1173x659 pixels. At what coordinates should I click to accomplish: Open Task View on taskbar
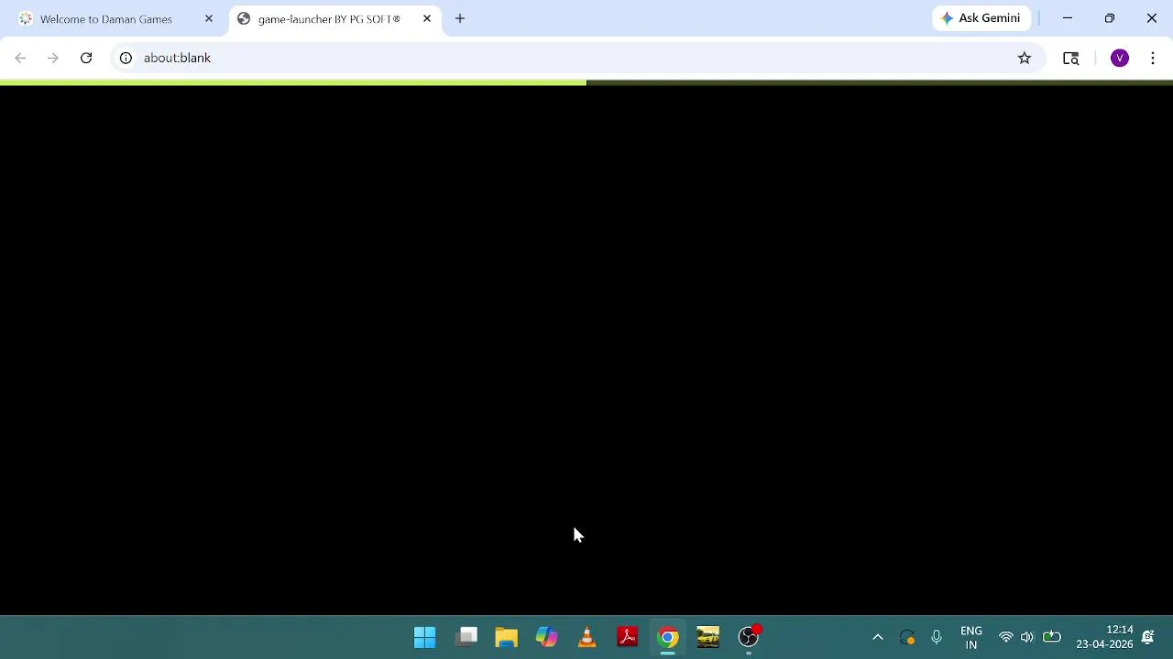466,637
